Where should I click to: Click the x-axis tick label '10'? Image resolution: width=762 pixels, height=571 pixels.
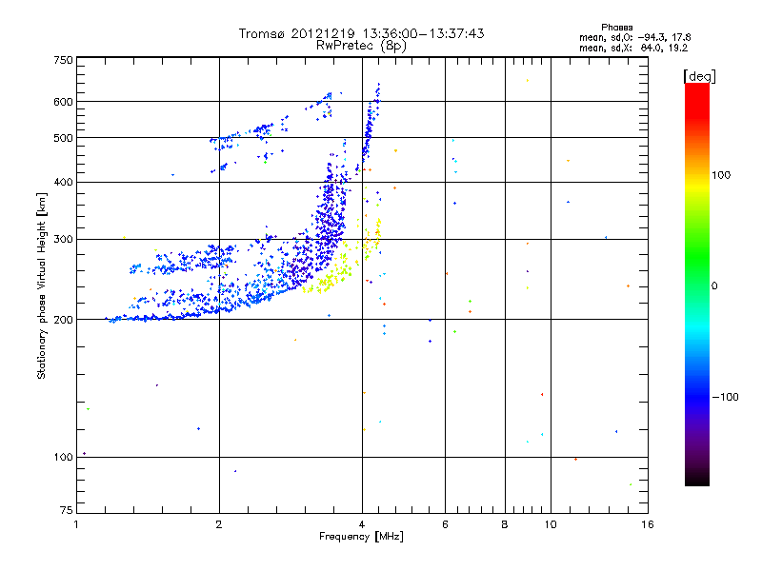click(551, 524)
